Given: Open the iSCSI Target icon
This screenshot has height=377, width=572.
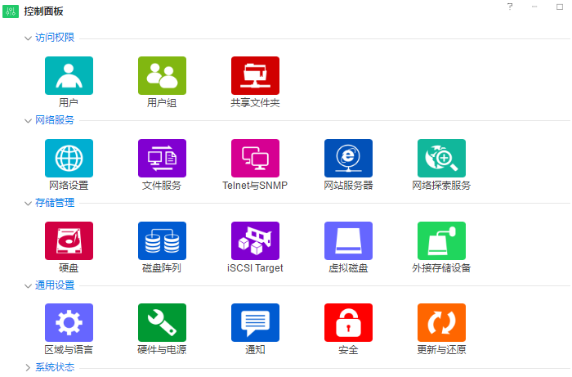Looking at the screenshot, I should point(255,241).
